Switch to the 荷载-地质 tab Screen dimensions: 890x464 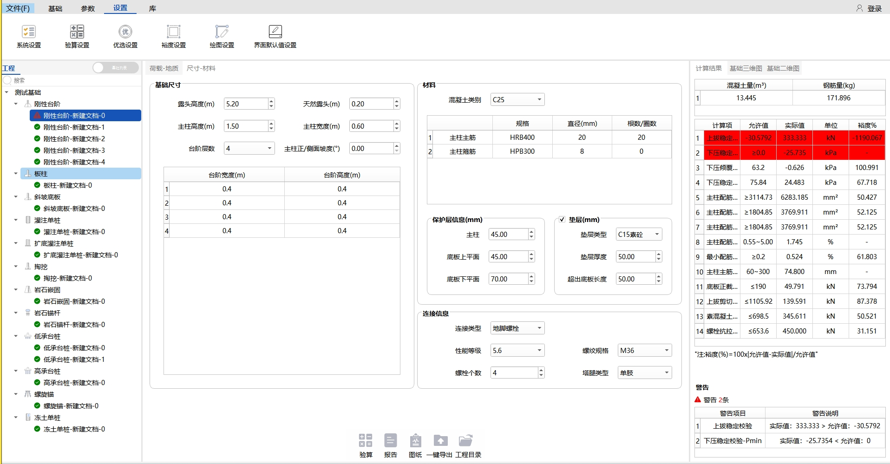click(164, 68)
